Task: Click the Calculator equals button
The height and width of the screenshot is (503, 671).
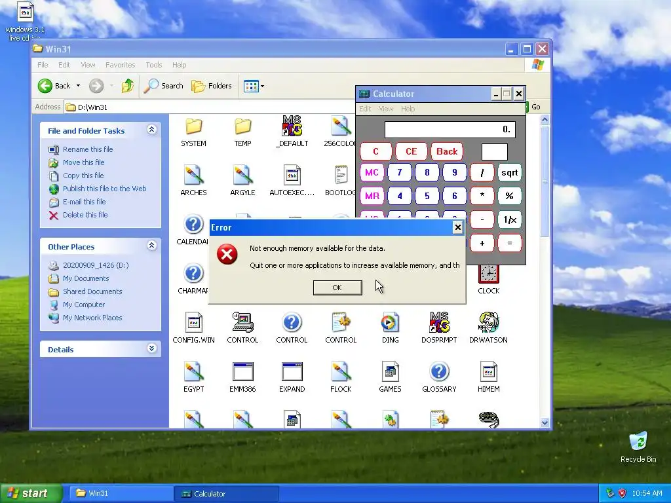Action: (509, 243)
